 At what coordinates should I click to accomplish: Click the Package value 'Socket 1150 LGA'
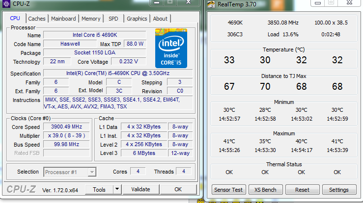coord(95,52)
